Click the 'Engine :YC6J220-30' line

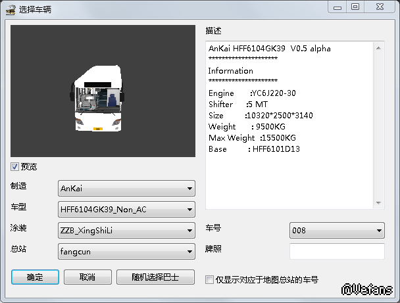(252, 93)
